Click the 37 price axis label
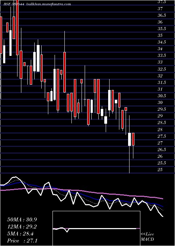 [x=160, y=9]
